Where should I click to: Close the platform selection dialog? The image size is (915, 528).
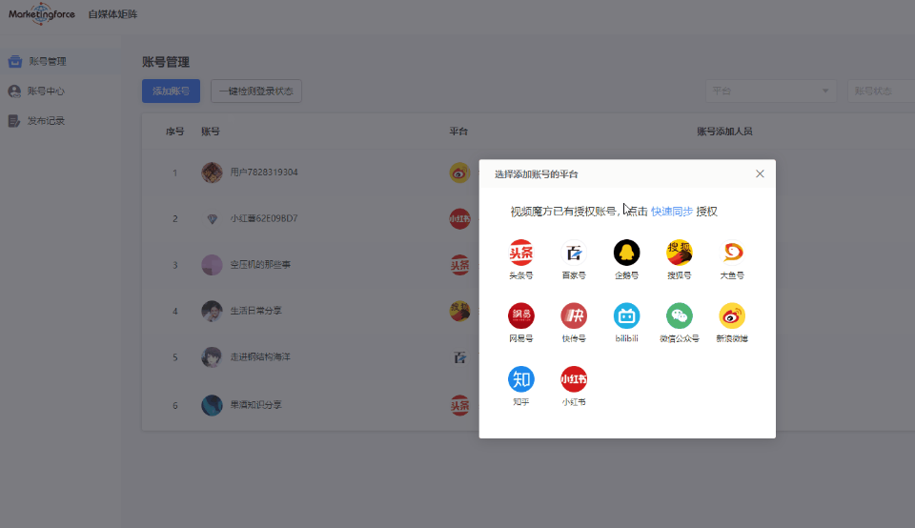[760, 173]
